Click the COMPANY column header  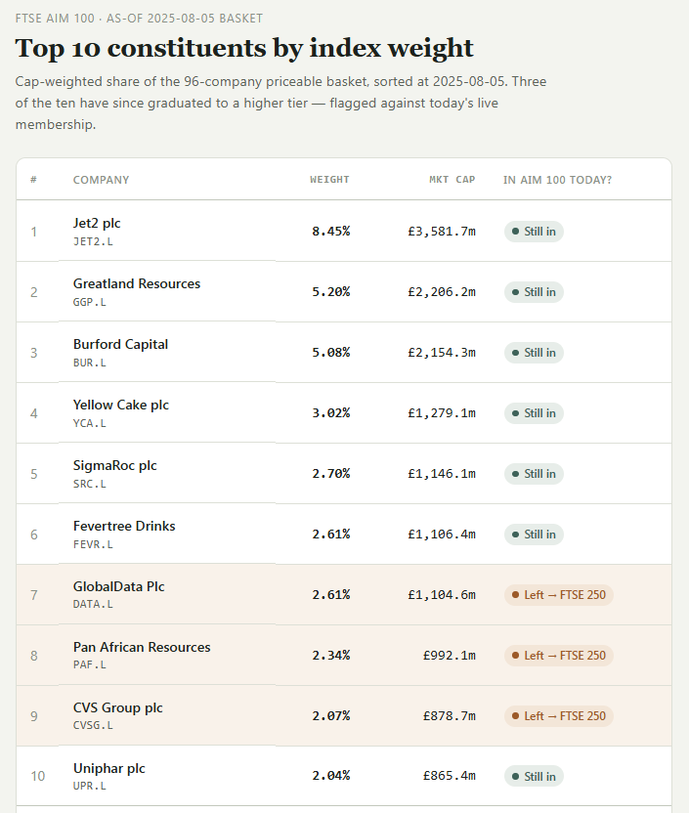pos(101,180)
